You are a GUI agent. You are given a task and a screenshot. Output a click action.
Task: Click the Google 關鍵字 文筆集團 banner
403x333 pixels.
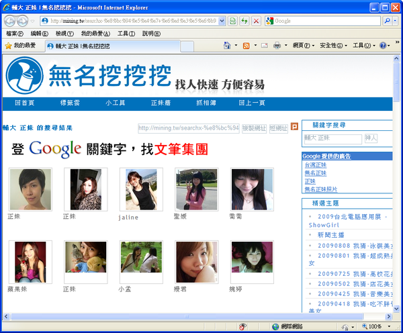click(x=109, y=149)
